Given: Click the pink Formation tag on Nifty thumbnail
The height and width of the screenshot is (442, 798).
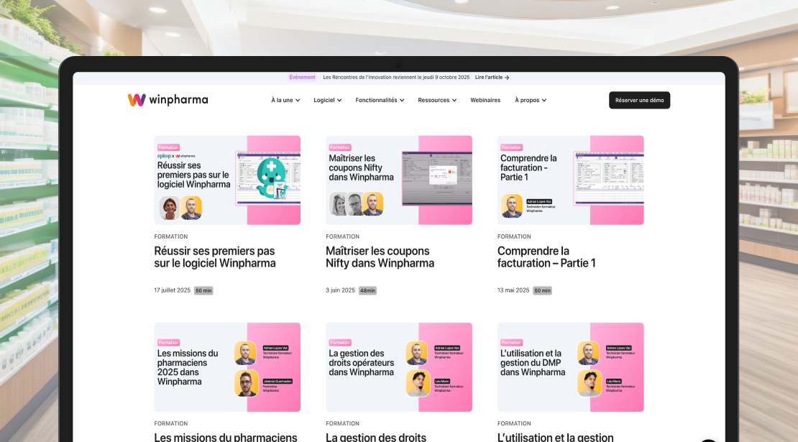Looking at the screenshot, I should pyautogui.click(x=340, y=147).
